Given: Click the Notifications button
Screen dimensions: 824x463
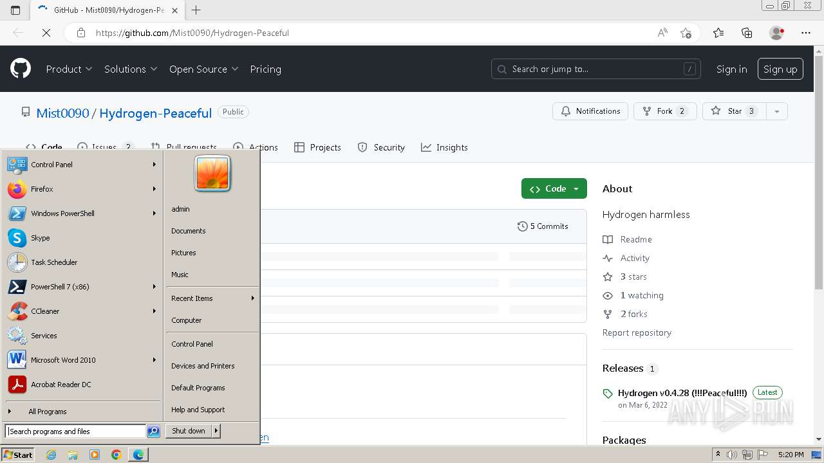Looking at the screenshot, I should tap(590, 111).
